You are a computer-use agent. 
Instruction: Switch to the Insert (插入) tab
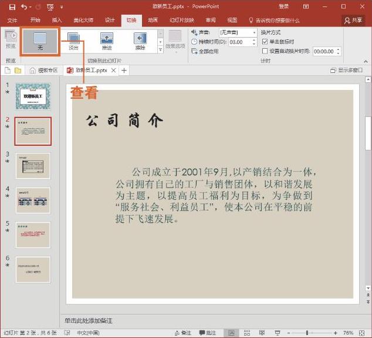tap(57, 20)
